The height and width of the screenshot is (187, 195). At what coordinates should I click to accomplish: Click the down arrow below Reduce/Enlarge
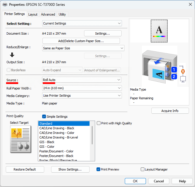click(12, 55)
